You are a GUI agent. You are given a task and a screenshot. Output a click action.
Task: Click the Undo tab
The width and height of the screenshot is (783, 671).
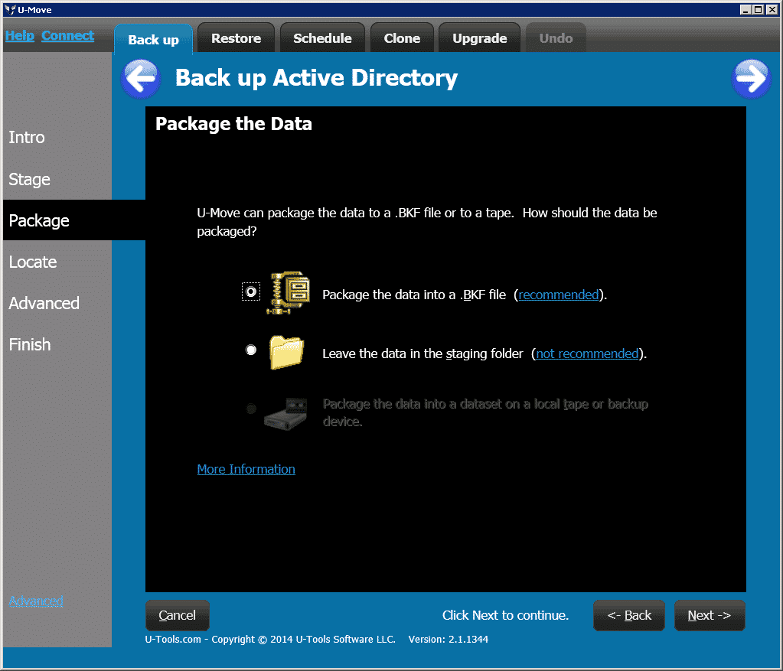556,38
